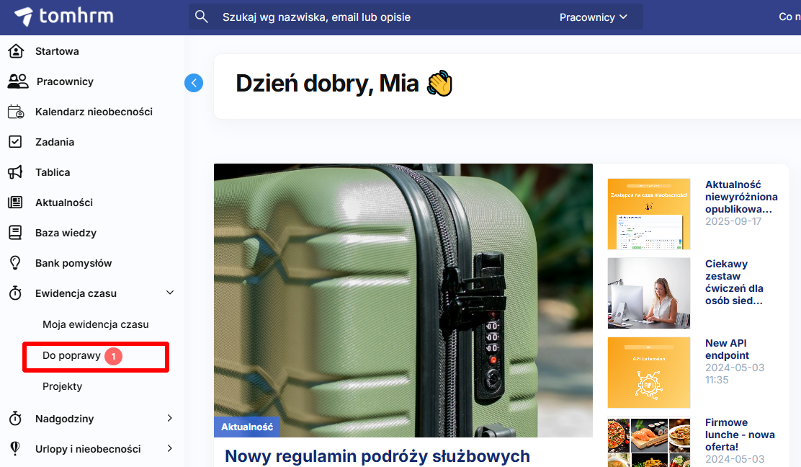Screen dimensions: 801x467
Task: Expand the Nadgodziny submenu
Action: [170, 419]
